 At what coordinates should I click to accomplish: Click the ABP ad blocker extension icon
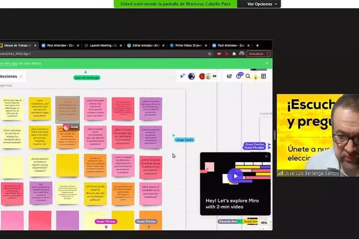pyautogui.click(x=219, y=54)
